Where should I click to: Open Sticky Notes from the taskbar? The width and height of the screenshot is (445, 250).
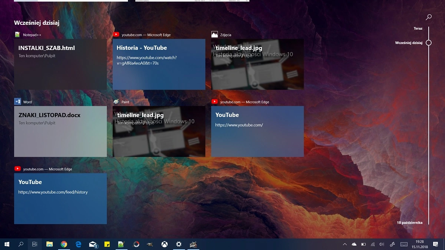tap(107, 244)
